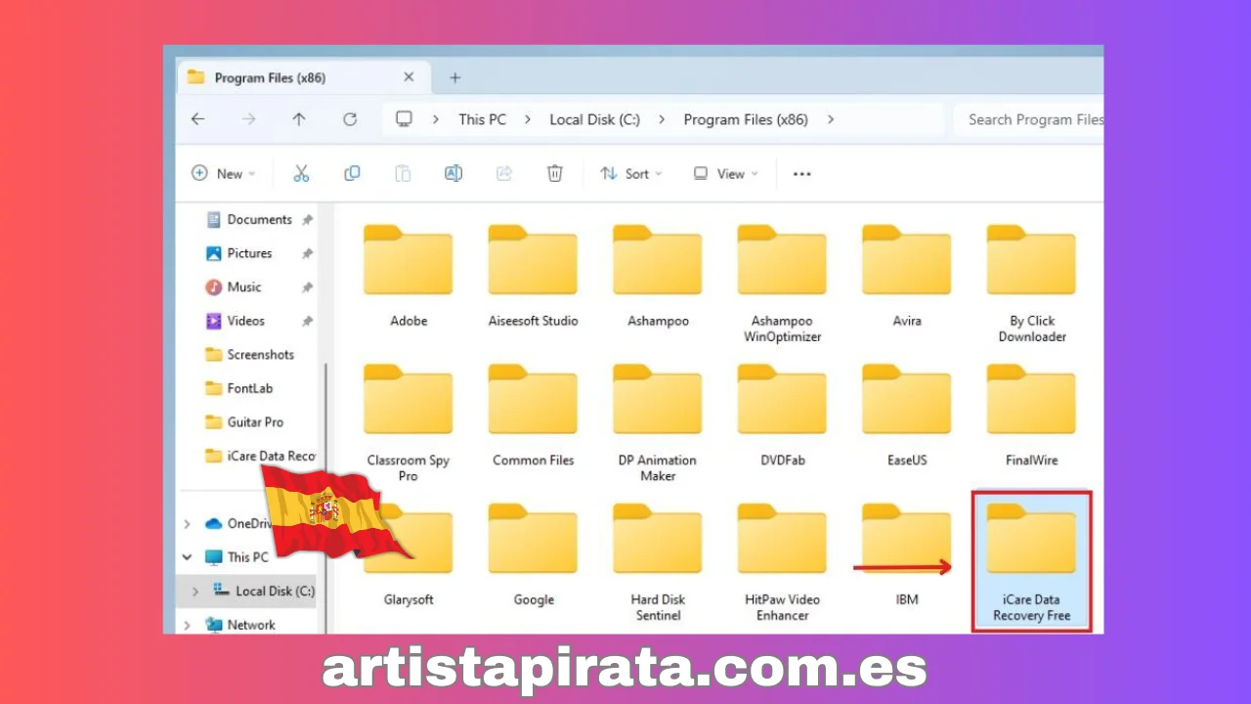The height and width of the screenshot is (704, 1251).
Task: Open Music in the sidebar
Action: pyautogui.click(x=244, y=287)
